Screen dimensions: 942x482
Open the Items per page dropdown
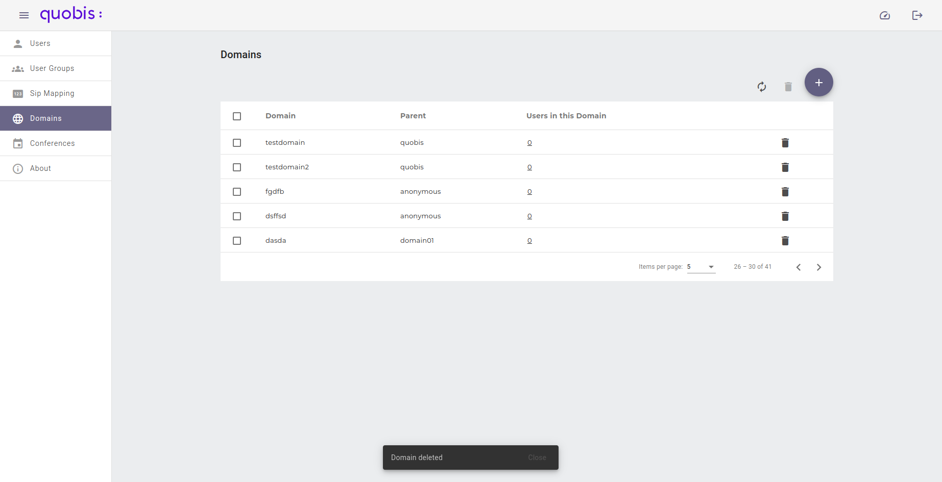[701, 267]
